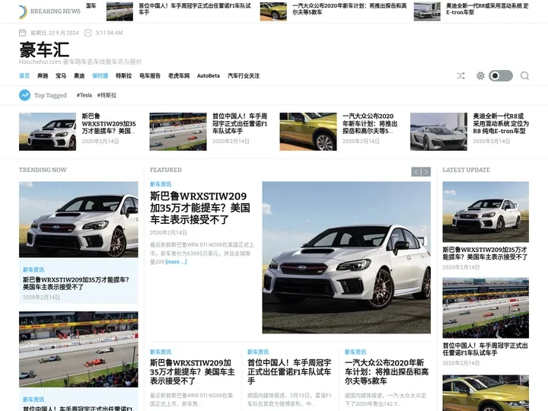Viewport: 548px width, 411px height.
Task: Open lower featured title 一汽大众公布2020年新车计划
Action: click(387, 371)
